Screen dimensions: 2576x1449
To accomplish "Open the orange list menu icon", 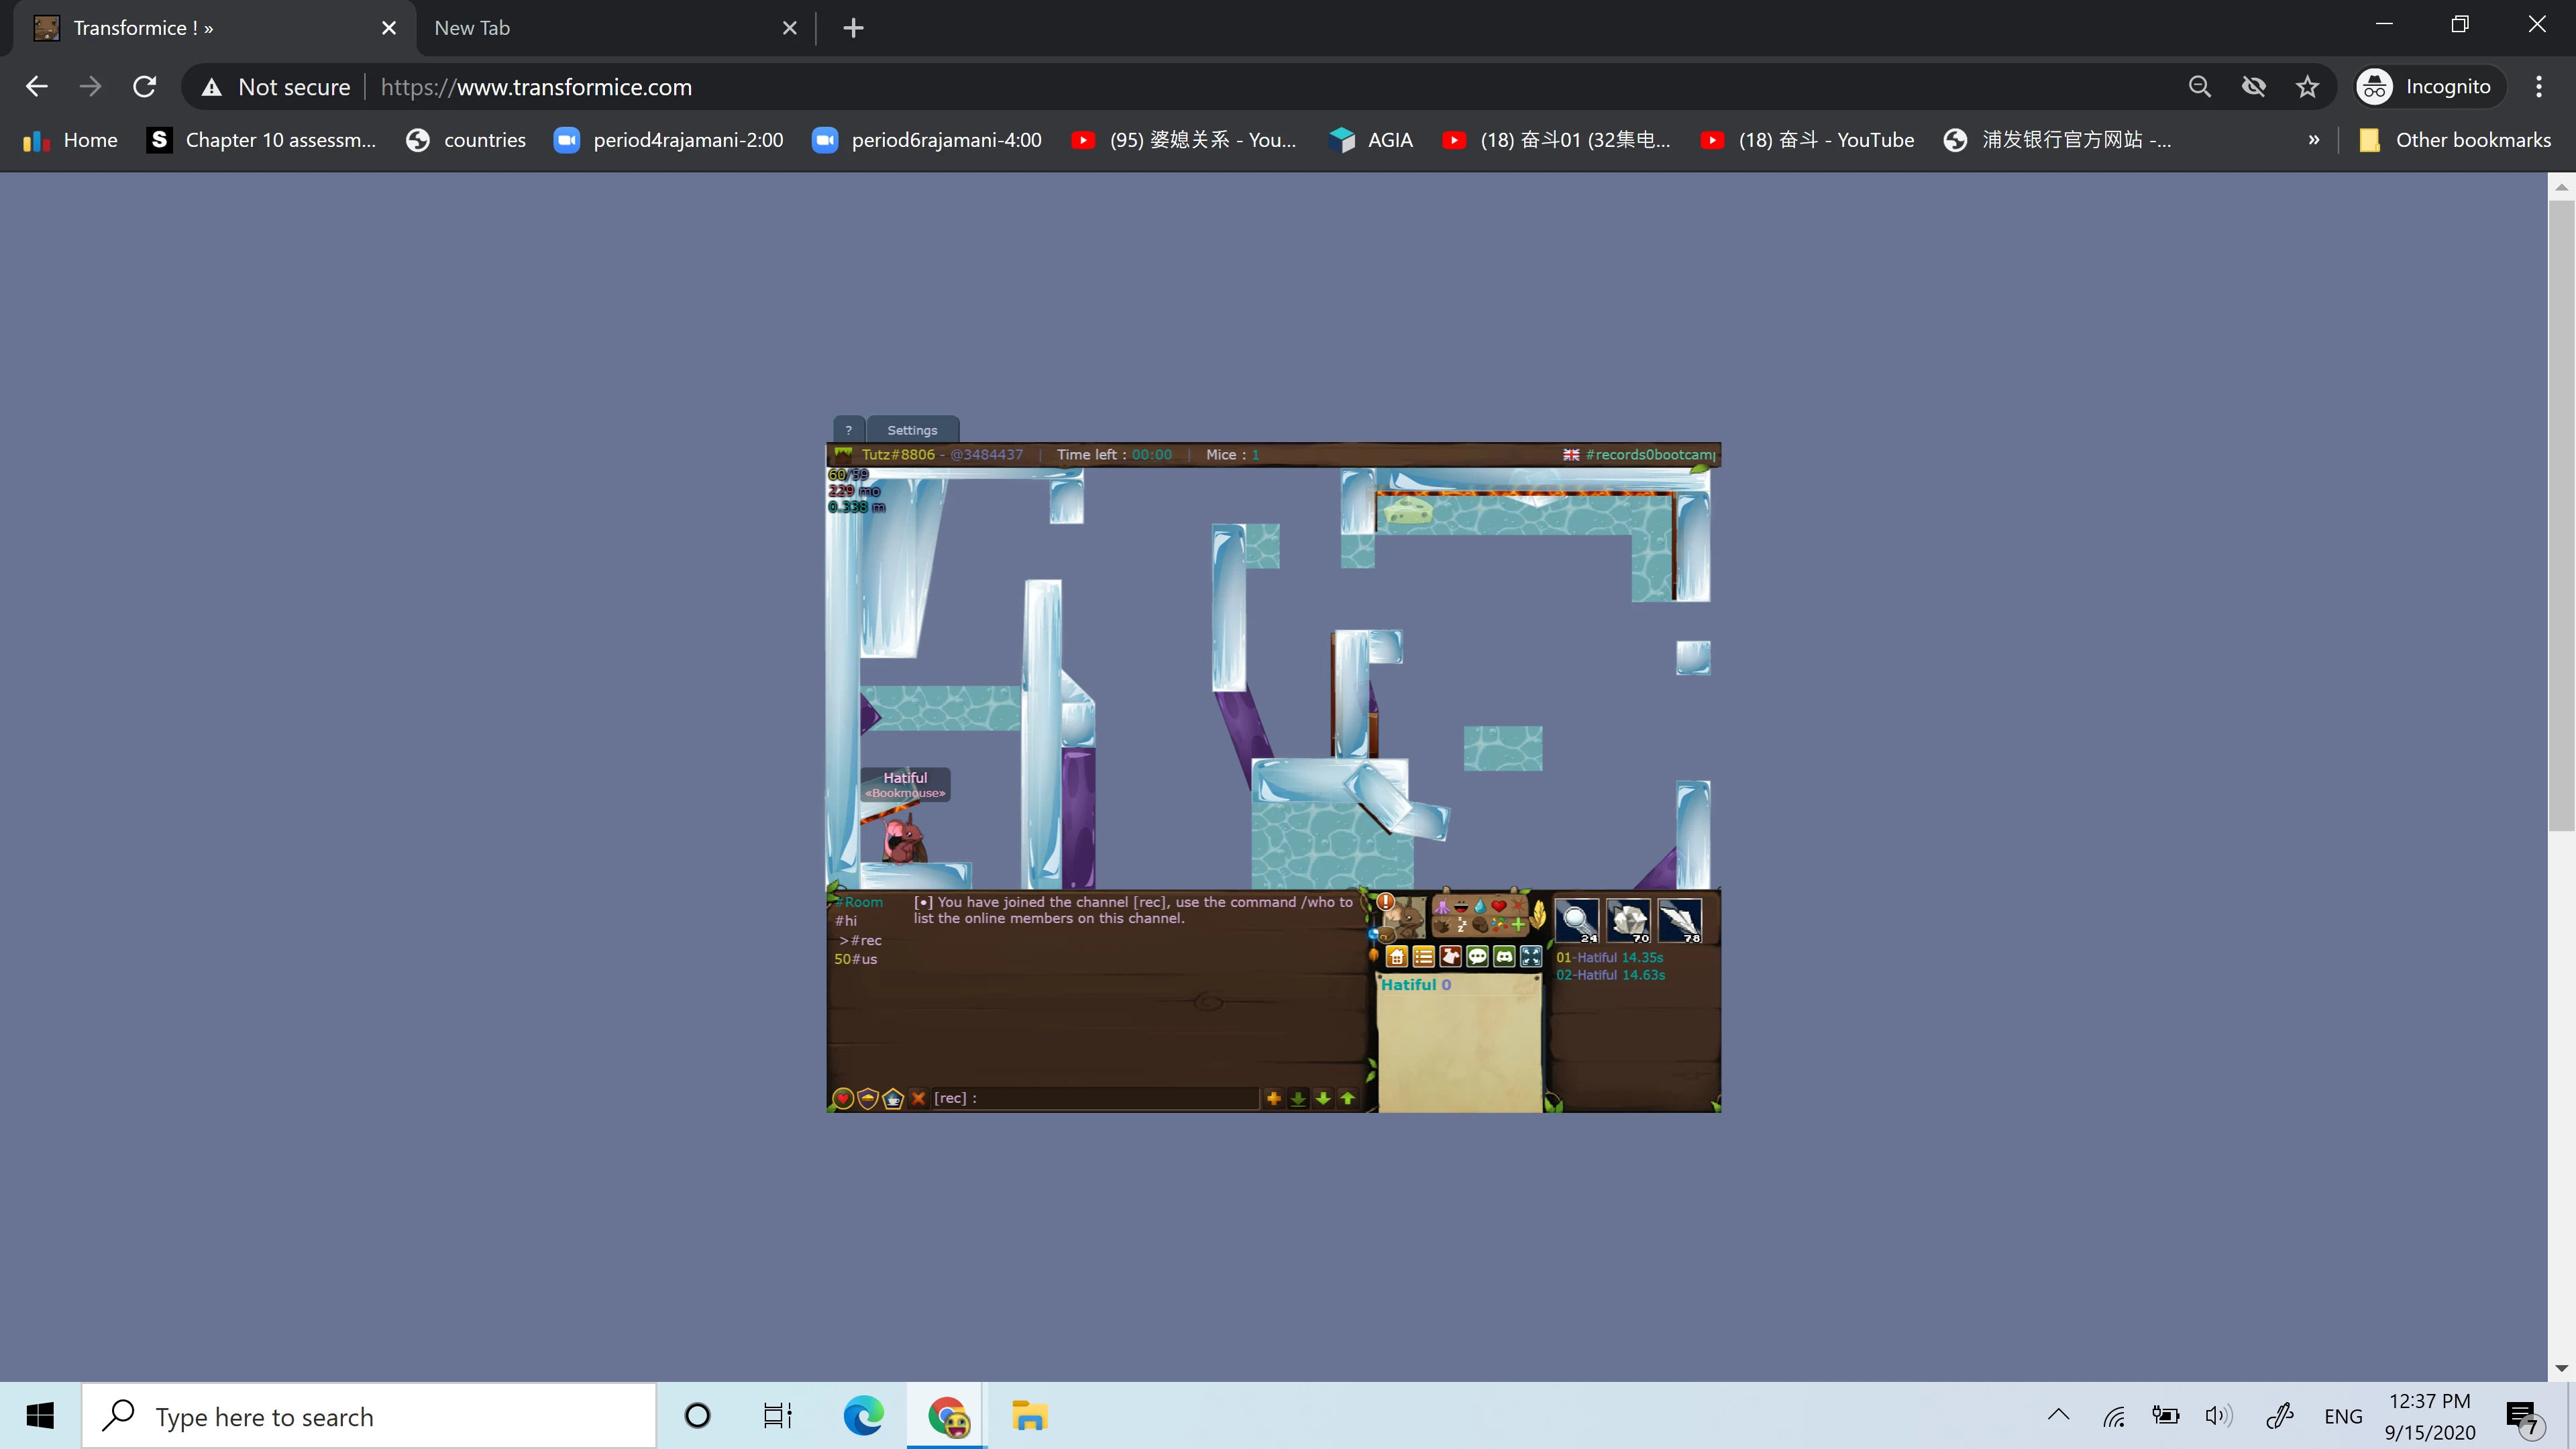I will 1424,957.
